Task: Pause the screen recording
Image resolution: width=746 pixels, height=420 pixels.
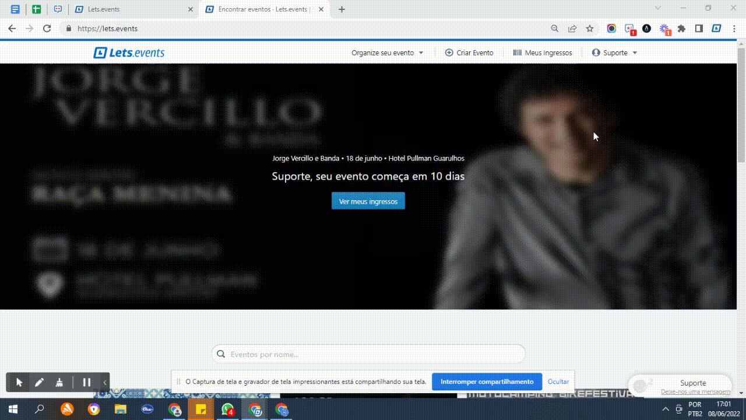Action: (x=87, y=383)
